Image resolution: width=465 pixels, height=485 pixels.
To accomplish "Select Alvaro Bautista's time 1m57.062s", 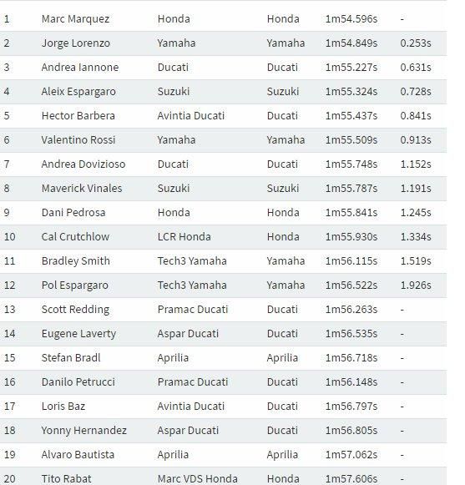I will (x=351, y=455).
